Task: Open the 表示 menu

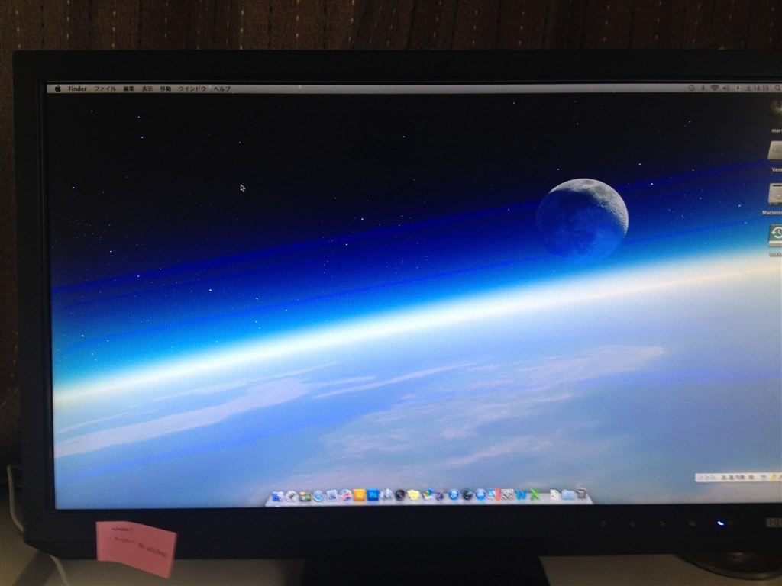Action: pos(147,89)
